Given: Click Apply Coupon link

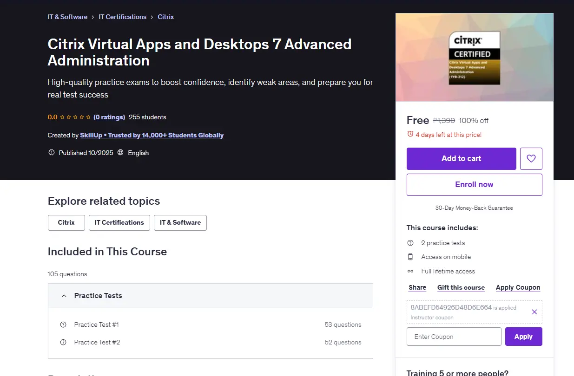Looking at the screenshot, I should coord(518,287).
